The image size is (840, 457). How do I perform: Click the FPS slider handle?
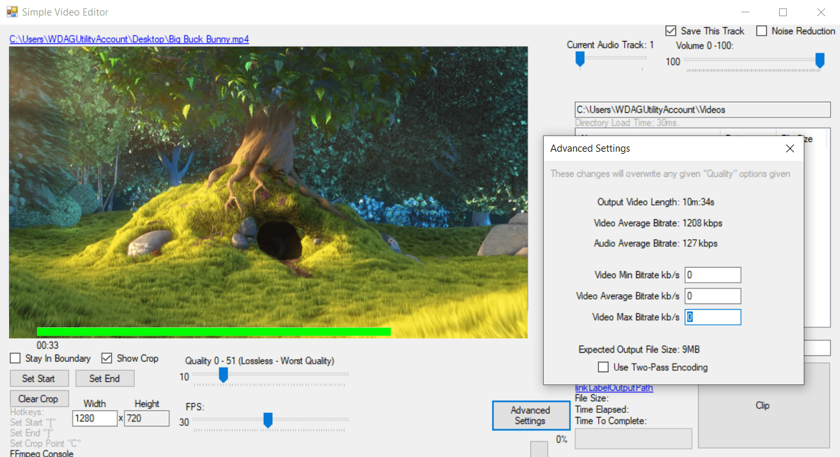[268, 420]
